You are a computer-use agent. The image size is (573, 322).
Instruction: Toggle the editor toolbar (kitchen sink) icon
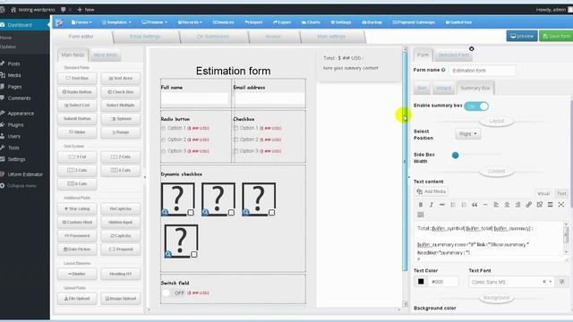point(421,215)
